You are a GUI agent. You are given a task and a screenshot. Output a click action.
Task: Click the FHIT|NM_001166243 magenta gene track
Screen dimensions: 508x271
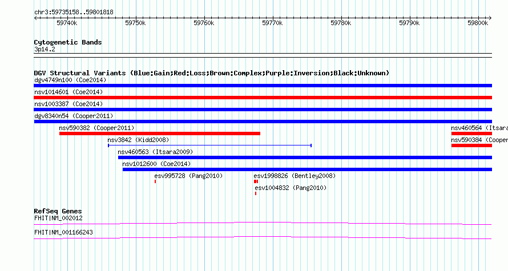tap(263, 237)
